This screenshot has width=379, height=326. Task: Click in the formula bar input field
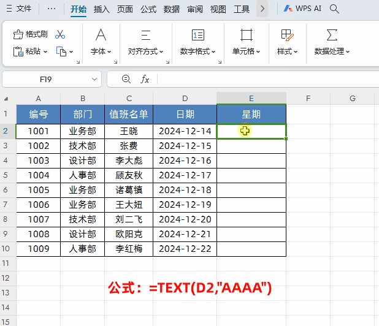[264, 79]
